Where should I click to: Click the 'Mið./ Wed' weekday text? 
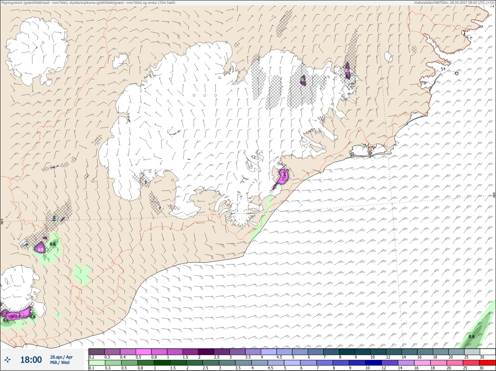[60, 362]
